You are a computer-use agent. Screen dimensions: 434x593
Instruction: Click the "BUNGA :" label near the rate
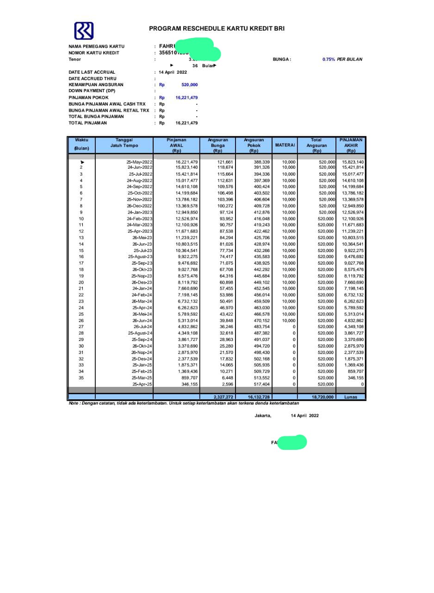282,59
